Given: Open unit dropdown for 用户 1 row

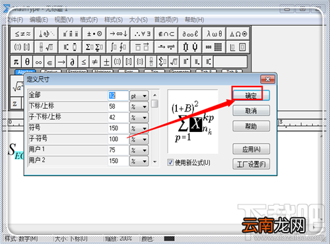Looking at the screenshot, I should click(139, 150).
